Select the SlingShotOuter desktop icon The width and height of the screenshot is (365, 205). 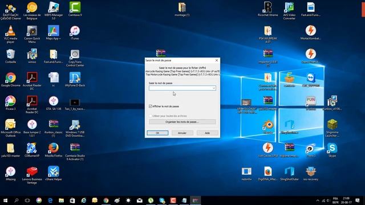pyautogui.click(x=289, y=174)
